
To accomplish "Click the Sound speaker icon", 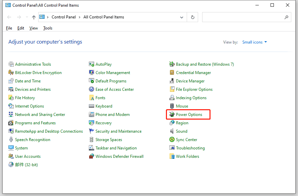I will coord(172,131).
